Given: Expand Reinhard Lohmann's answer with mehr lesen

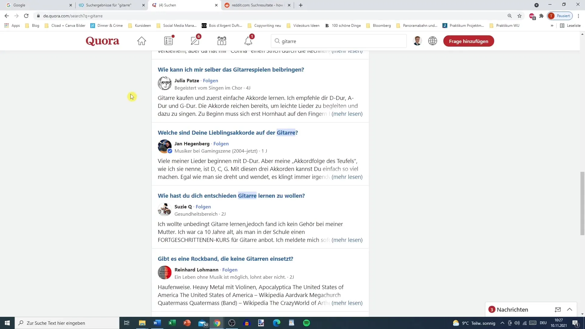Looking at the screenshot, I should pyautogui.click(x=347, y=303).
